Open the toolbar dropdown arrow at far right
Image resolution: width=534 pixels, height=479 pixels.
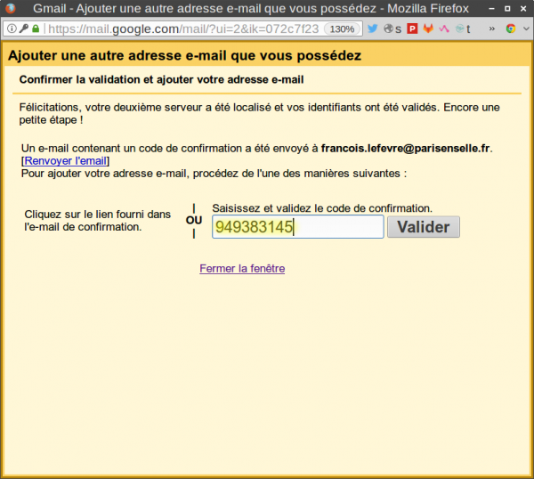pyautogui.click(x=525, y=28)
